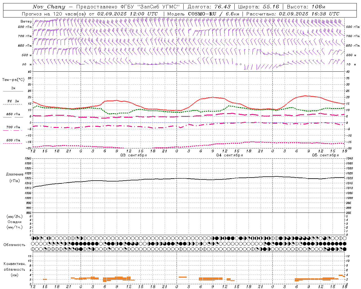Click the 'Td 2м' dew point legend label
The height and width of the screenshot is (289, 361).
tap(13, 101)
